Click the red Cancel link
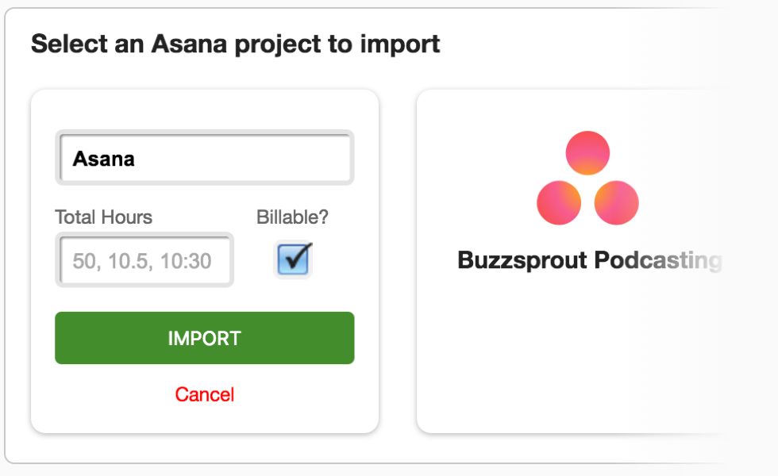Image resolution: width=778 pixels, height=476 pixels. (205, 395)
